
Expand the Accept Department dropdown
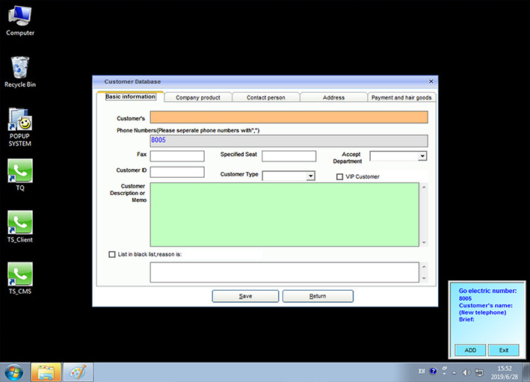coord(422,156)
